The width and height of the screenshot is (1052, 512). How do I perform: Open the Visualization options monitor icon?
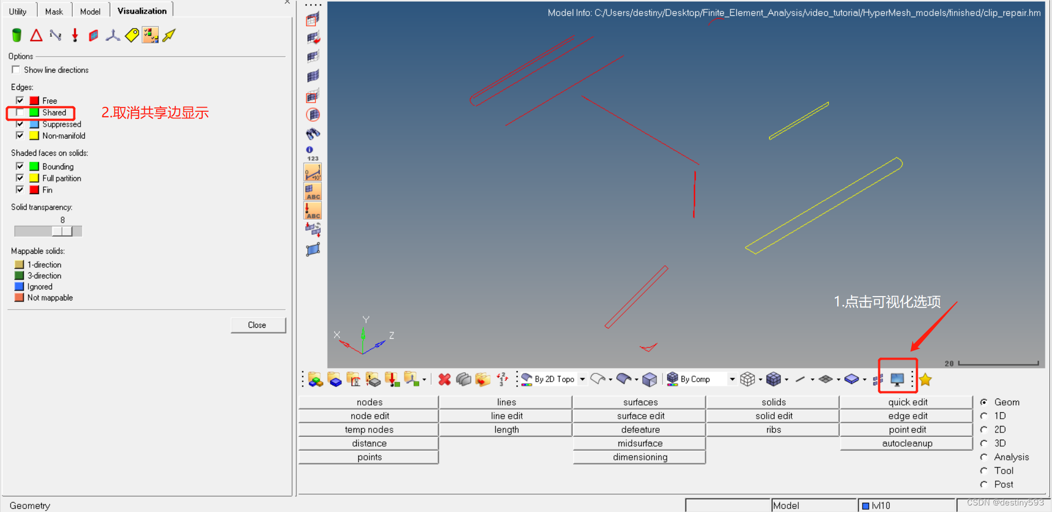point(897,379)
